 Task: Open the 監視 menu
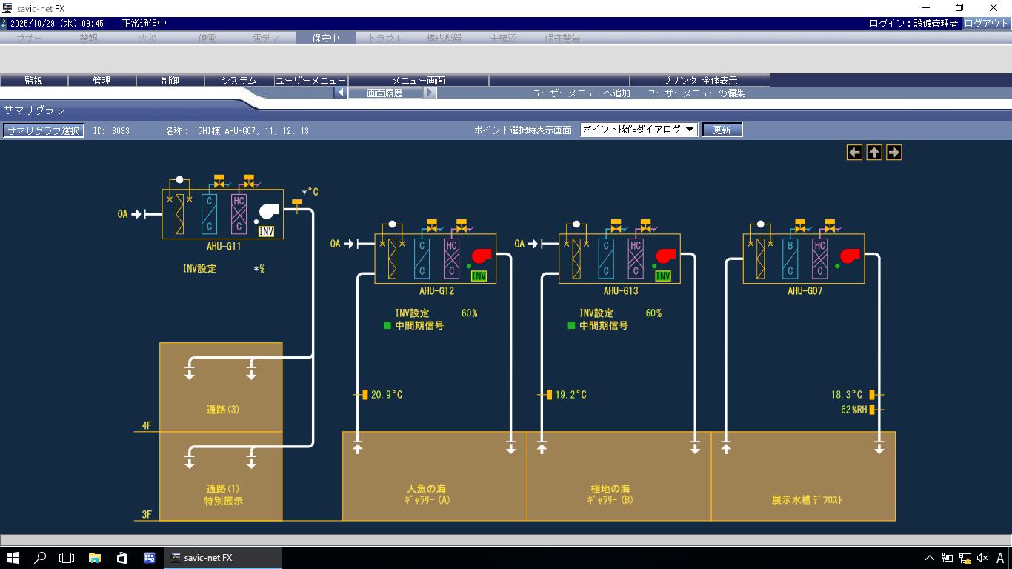33,80
